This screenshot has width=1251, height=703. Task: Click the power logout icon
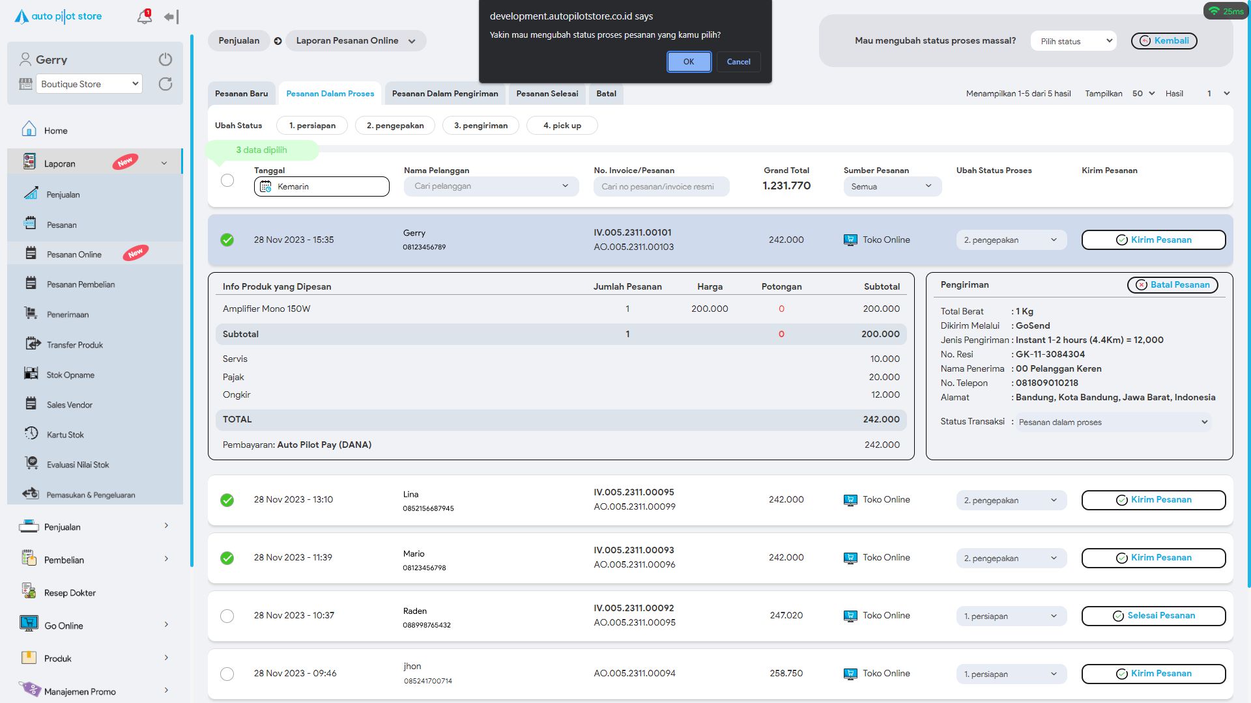pos(165,59)
